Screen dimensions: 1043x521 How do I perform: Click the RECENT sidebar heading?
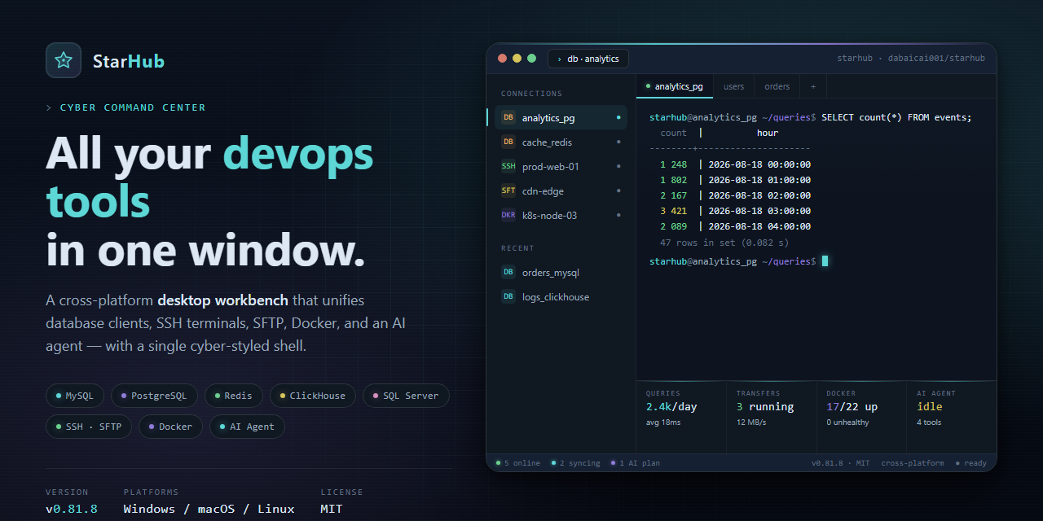coord(517,248)
